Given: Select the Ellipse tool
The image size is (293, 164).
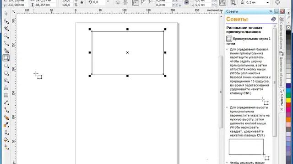Looking at the screenshot, I should tap(6, 66).
